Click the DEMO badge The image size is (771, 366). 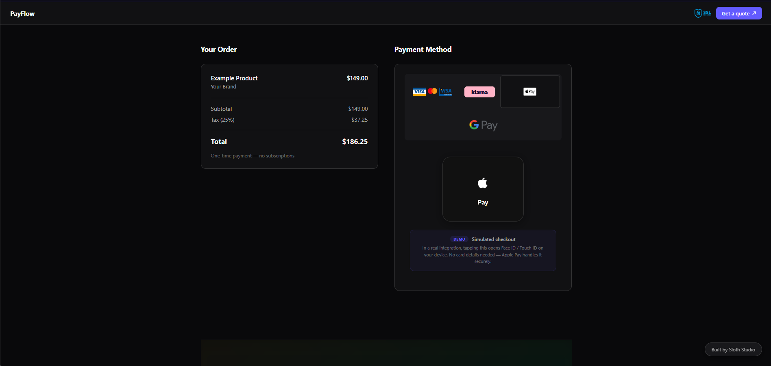point(459,239)
